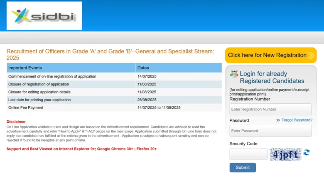Click the recruitment heading for Grade 'A' and 'B'
The image size is (324, 195).
coord(110,54)
